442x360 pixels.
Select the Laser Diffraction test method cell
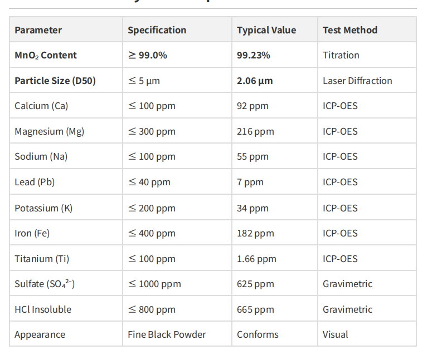tap(357, 81)
